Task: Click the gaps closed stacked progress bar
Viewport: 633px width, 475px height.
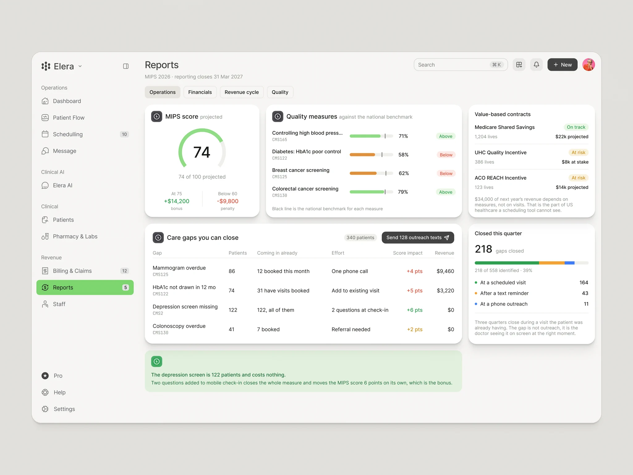Action: [532, 263]
